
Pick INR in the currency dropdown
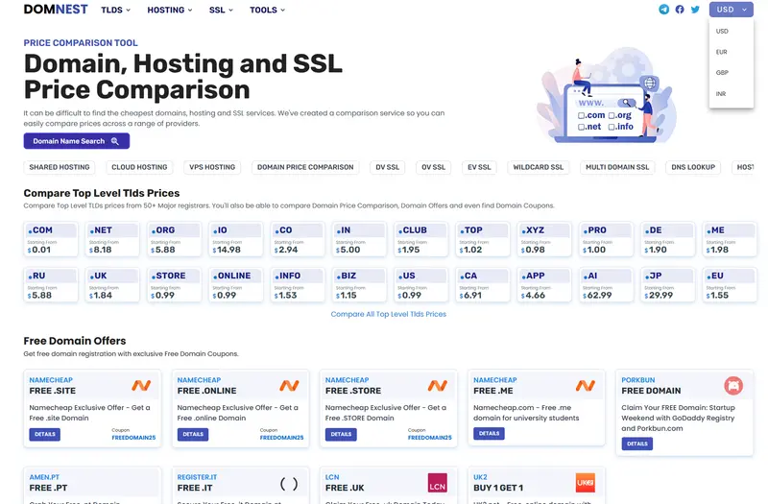click(x=722, y=94)
